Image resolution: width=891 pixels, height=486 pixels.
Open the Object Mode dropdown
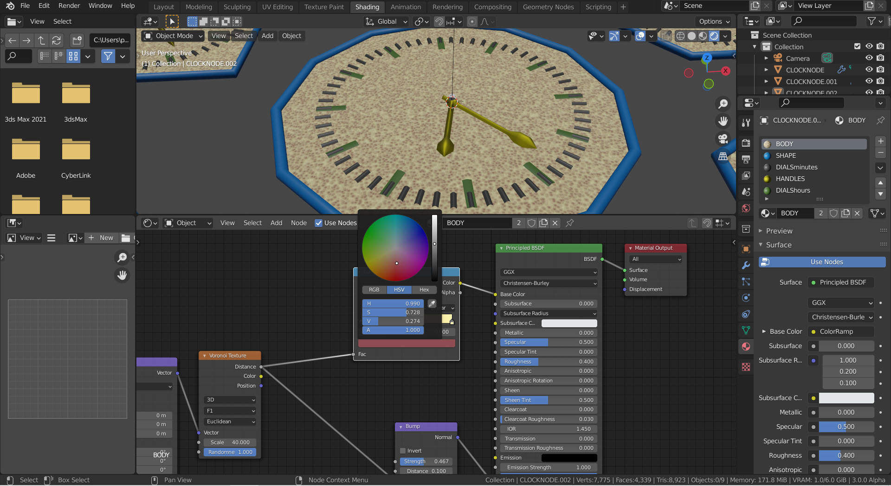173,36
